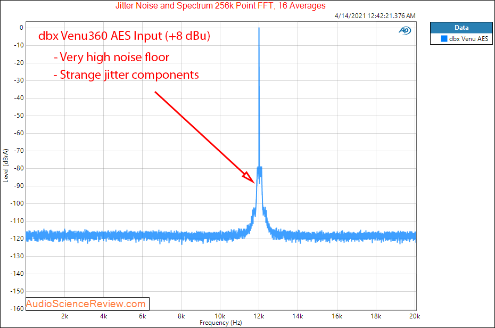
Task: Click the -160 level tick label
Action: [18, 308]
